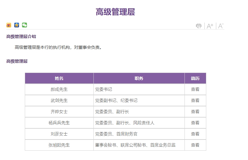The height and width of the screenshot is (160, 248).
Task: Decrease font size with A- icon
Action: click(221, 26)
